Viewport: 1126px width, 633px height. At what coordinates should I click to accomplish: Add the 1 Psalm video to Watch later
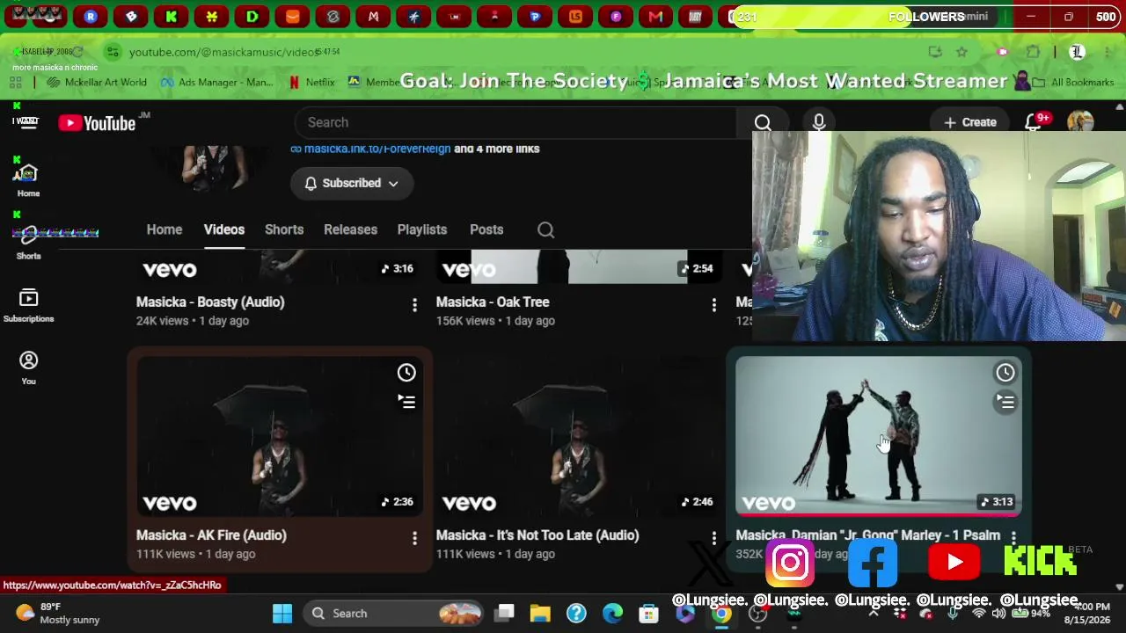[1005, 373]
